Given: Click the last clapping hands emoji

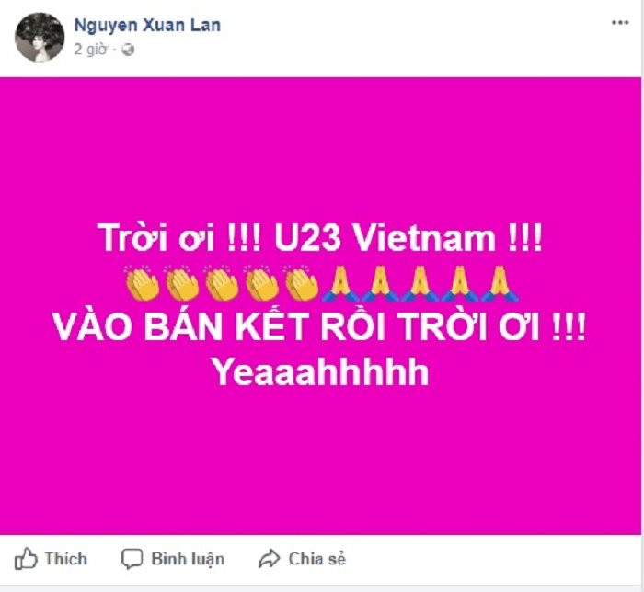Looking at the screenshot, I should [301, 283].
